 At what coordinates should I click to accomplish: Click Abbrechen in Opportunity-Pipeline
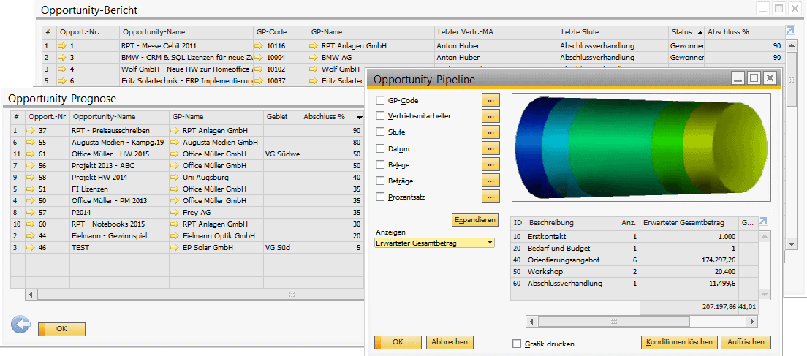pos(450,342)
